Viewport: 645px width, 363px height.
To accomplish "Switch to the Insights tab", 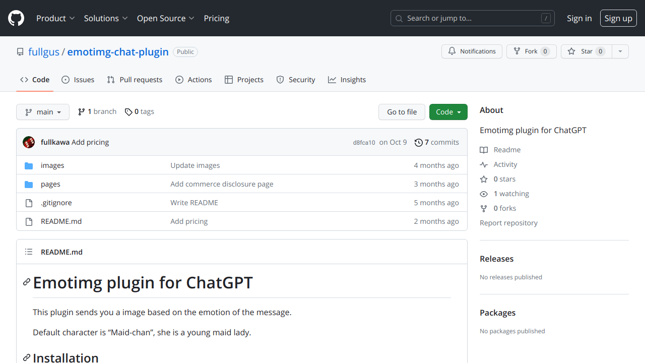I will (x=347, y=80).
